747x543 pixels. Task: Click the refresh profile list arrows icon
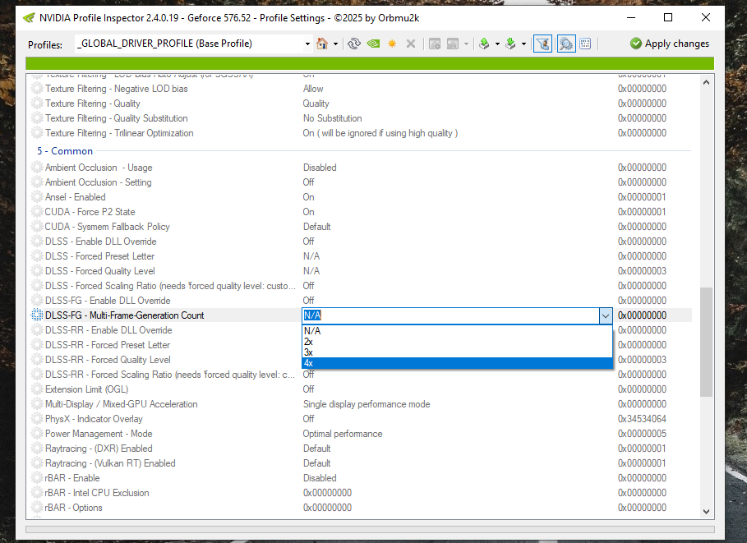(x=354, y=44)
